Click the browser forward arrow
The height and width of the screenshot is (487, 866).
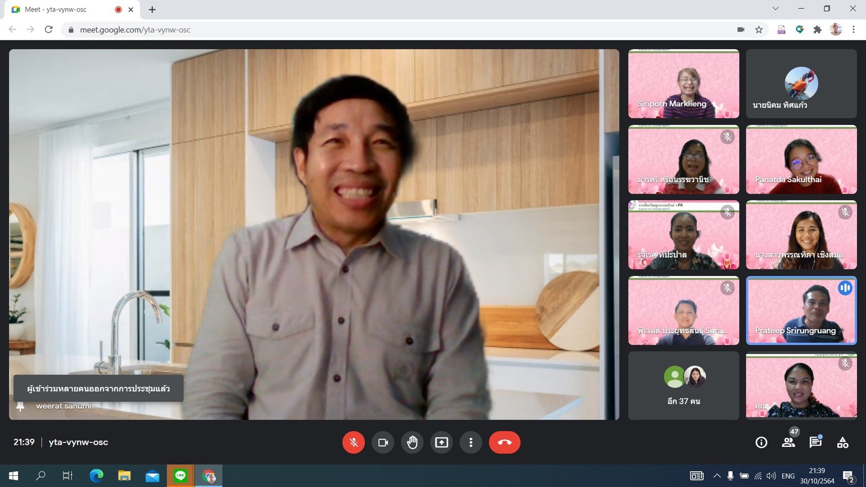pyautogui.click(x=30, y=29)
